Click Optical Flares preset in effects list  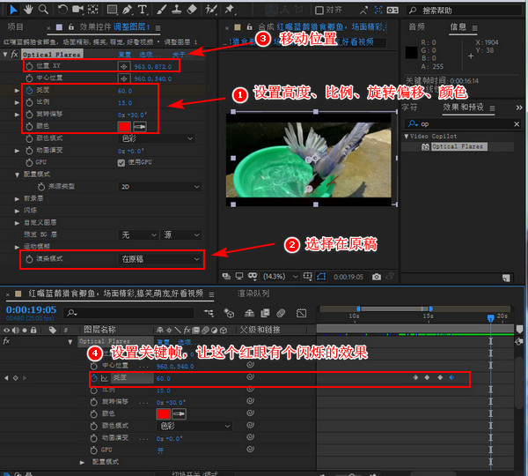click(459, 146)
